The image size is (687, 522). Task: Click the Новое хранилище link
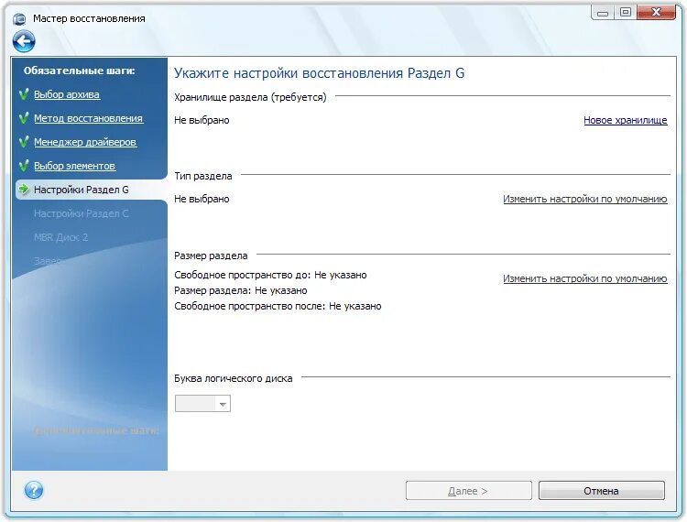click(626, 120)
